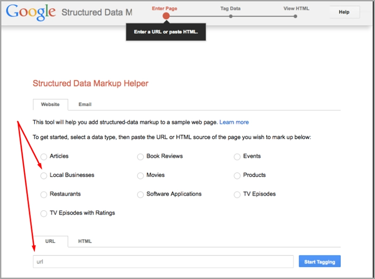Open the HTML input tab
Screen dimensions: 375x279
tap(85, 241)
